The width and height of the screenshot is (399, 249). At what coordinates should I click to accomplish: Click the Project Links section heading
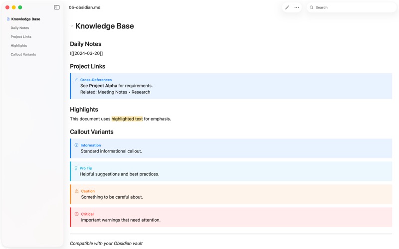88,66
